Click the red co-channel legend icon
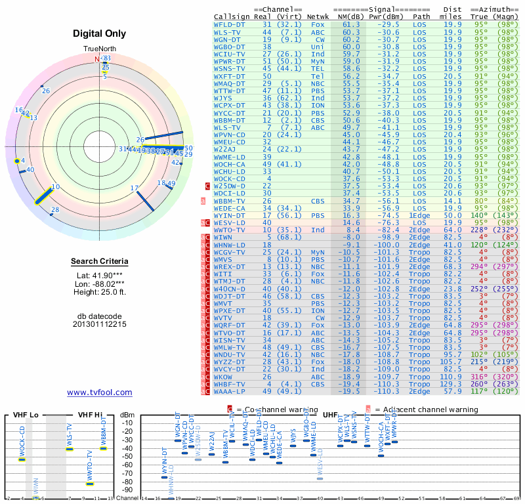This screenshot has height=504, width=525. coord(230,409)
